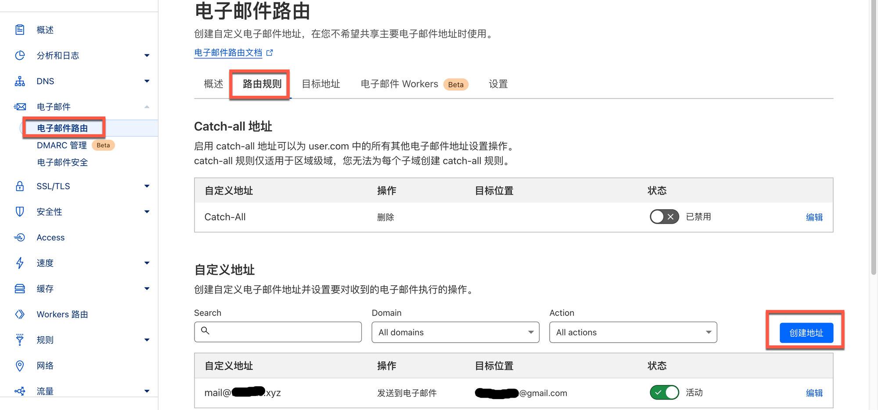Expand the 缓存 sidebar section arrow
The width and height of the screenshot is (878, 410).
[147, 289]
